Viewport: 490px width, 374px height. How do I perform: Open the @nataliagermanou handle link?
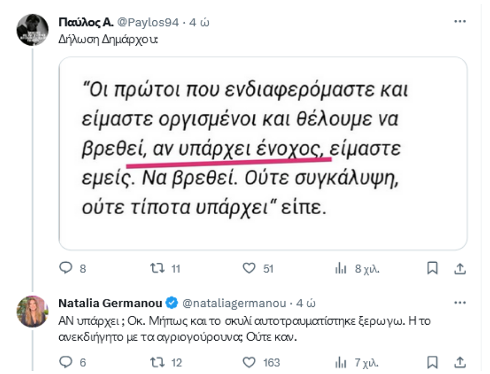click(234, 303)
